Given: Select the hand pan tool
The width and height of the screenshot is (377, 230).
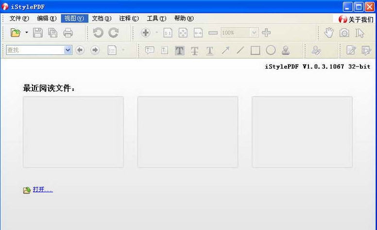Looking at the screenshot, I should point(329,33).
